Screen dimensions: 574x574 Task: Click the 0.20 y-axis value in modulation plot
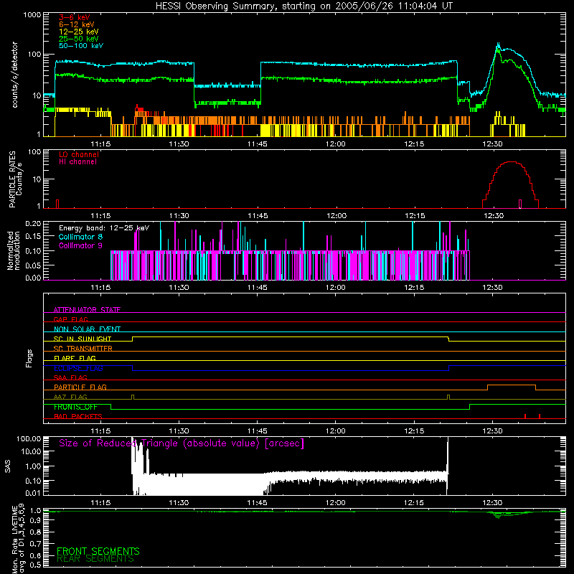[x=33, y=223]
